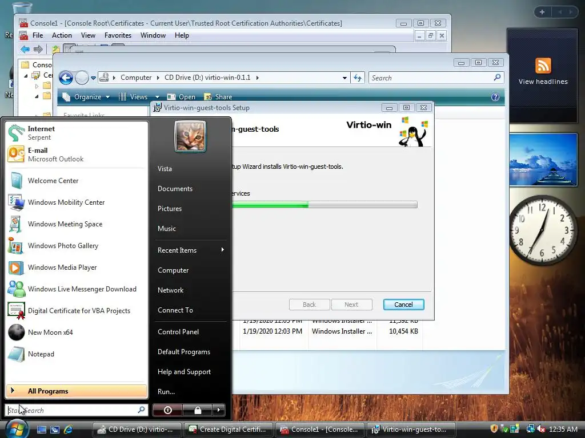Switch to Create Digital Certificate taskbar button
The height and width of the screenshot is (438, 585).
coord(228,429)
